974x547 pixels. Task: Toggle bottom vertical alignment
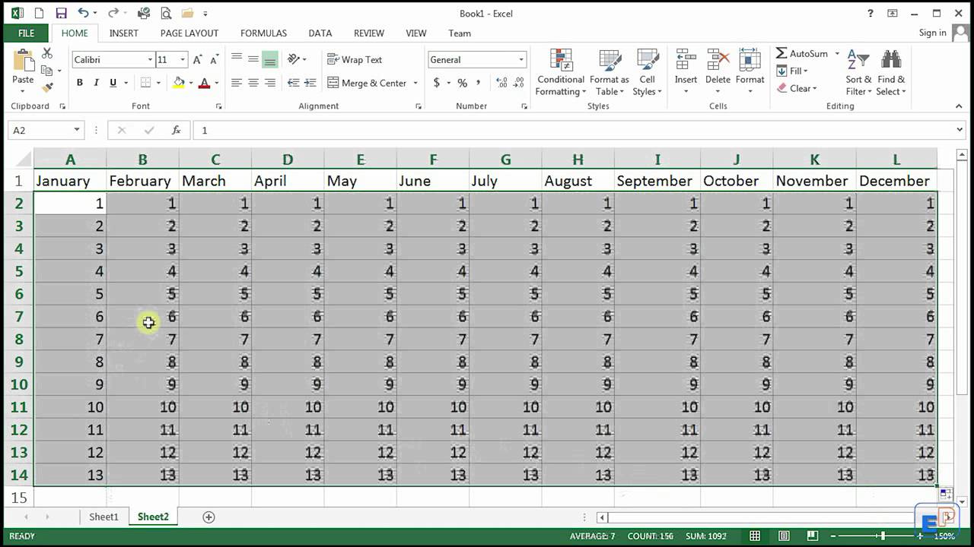point(270,59)
